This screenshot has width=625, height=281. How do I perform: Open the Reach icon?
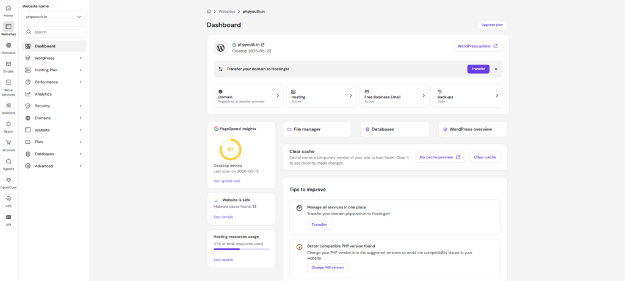click(9, 124)
